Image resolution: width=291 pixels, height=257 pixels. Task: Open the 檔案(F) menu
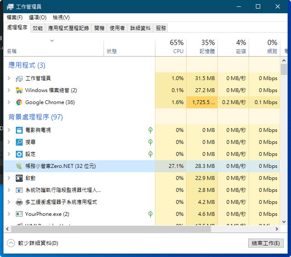[15, 18]
